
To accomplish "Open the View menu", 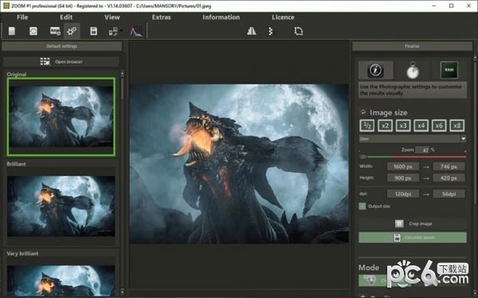I will (x=112, y=17).
